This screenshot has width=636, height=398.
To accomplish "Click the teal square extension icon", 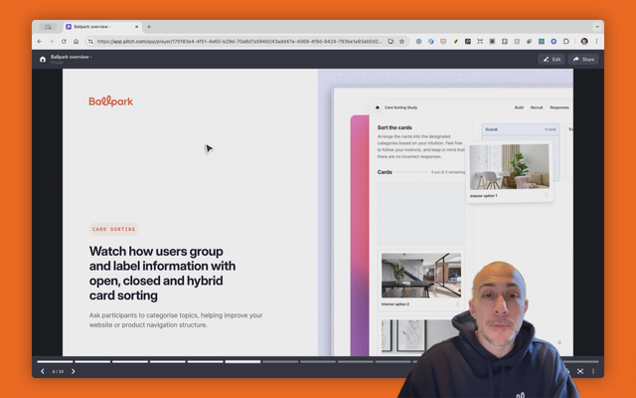I will [x=542, y=42].
